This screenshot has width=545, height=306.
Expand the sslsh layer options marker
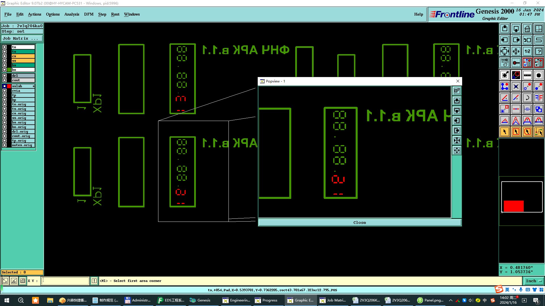33,86
